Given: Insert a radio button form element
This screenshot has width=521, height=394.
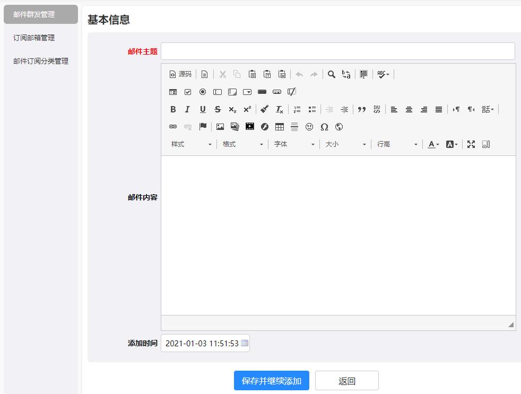Looking at the screenshot, I should [x=203, y=92].
